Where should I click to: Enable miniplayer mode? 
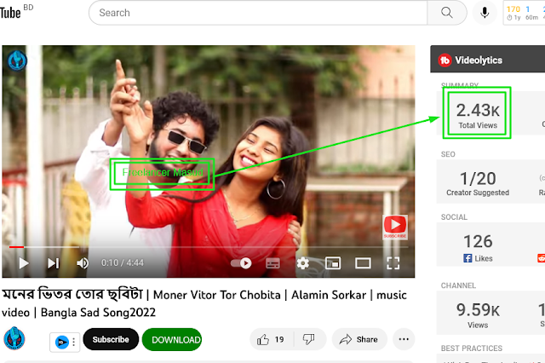tap(333, 263)
